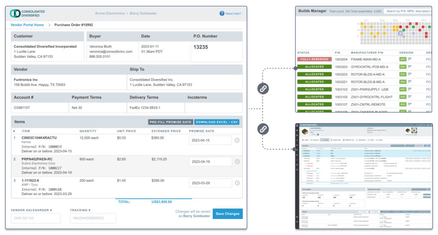Image resolution: width=438 pixels, height=235 pixels.
Task: Select the blue-outlined calendar cell in Builds Manager
Action: pos(400,33)
